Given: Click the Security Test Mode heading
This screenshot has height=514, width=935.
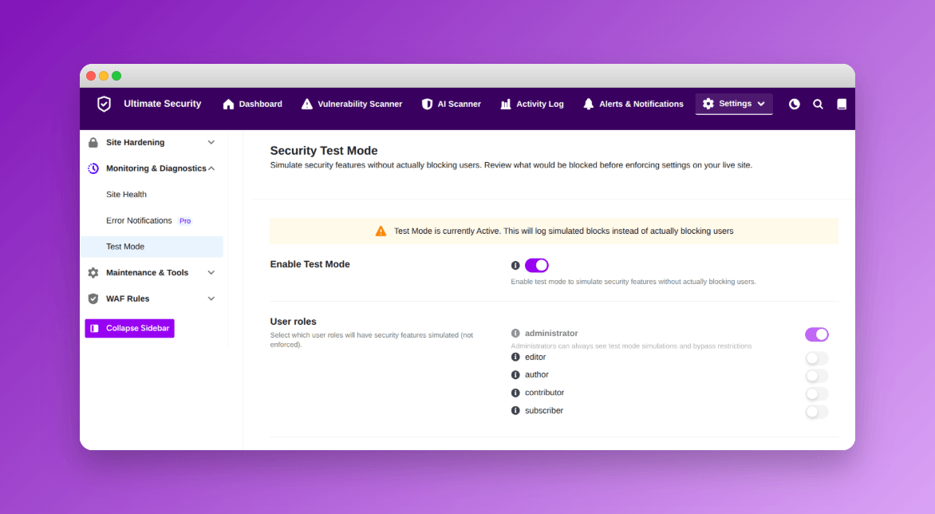Looking at the screenshot, I should point(324,151).
